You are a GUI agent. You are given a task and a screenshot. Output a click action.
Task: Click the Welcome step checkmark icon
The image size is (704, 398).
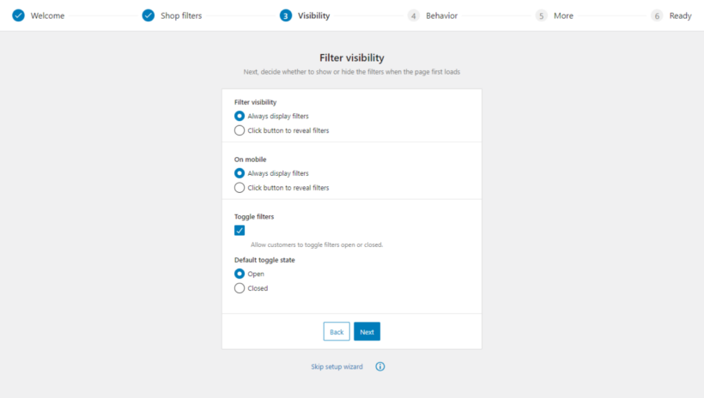pyautogui.click(x=18, y=15)
